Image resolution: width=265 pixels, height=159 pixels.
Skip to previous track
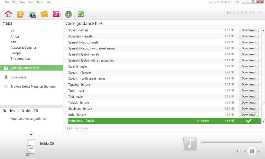(245, 151)
